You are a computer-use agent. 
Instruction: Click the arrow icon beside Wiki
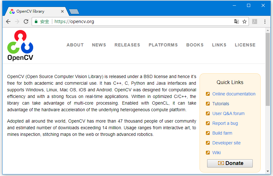(208, 153)
